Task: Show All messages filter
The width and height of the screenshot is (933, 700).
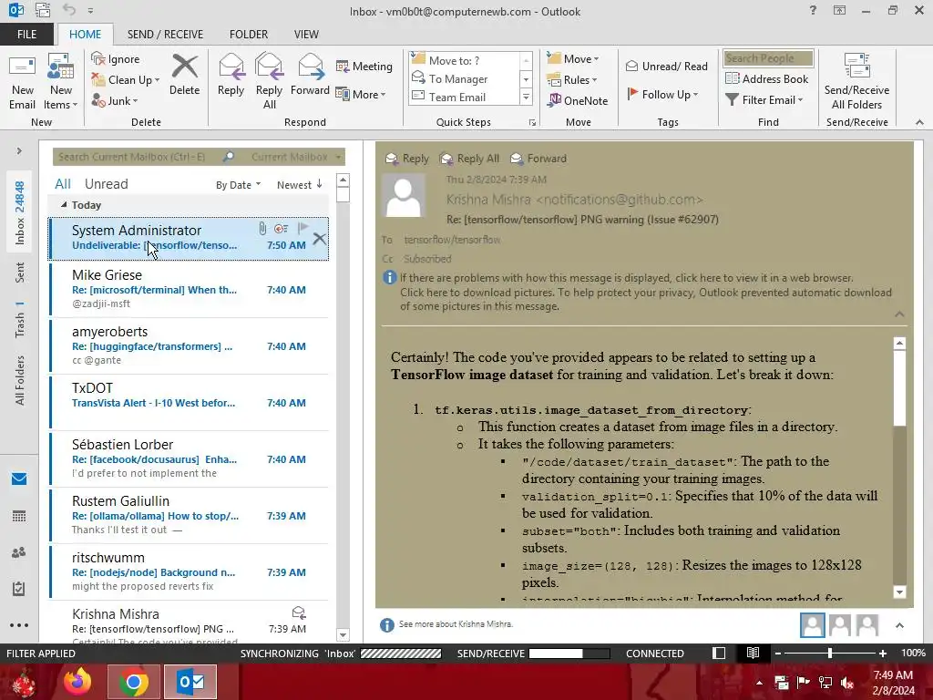Action: [63, 184]
